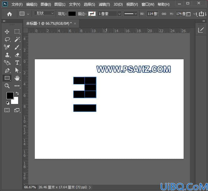Open the path operations icon
208x191 pixels.
188,14
